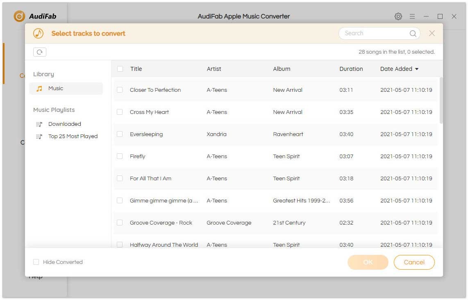Click the Downloaded playlist icon
468x300 pixels.
pos(39,124)
